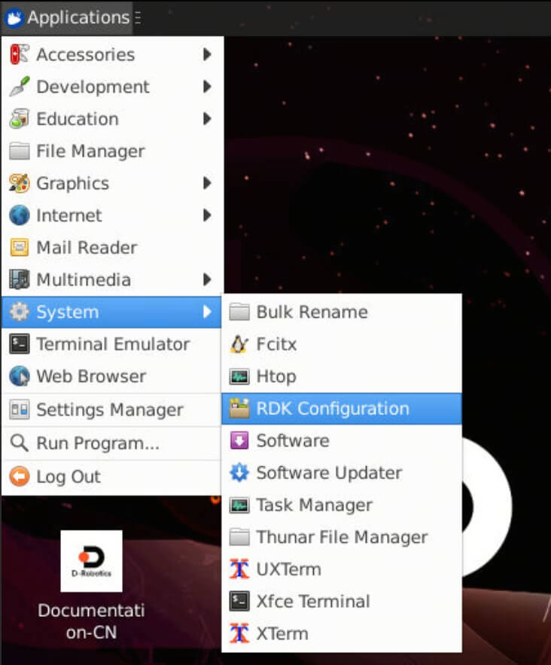The width and height of the screenshot is (551, 665).
Task: Click the Task Manager icon
Action: (x=239, y=505)
